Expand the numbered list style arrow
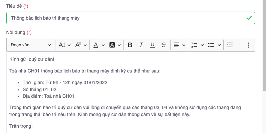The width and height of the screenshot is (266, 133). (202, 45)
